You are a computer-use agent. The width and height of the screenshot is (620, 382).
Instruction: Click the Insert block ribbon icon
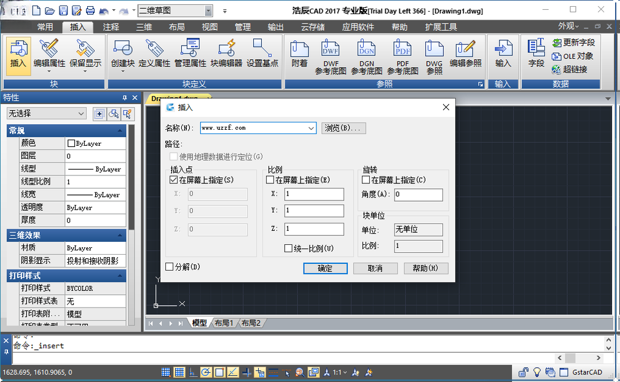coord(18,56)
